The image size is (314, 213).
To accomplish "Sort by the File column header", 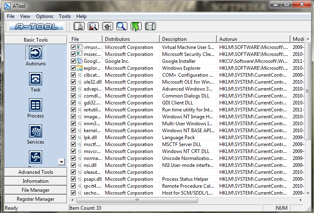I will [x=86, y=39].
